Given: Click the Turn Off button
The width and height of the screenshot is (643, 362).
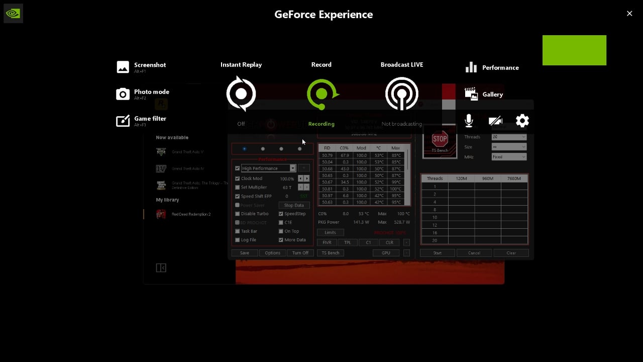Looking at the screenshot, I should tap(300, 253).
